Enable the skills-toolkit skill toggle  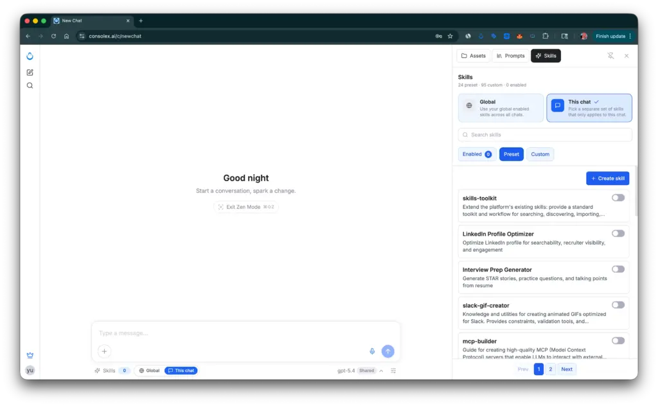click(x=618, y=198)
